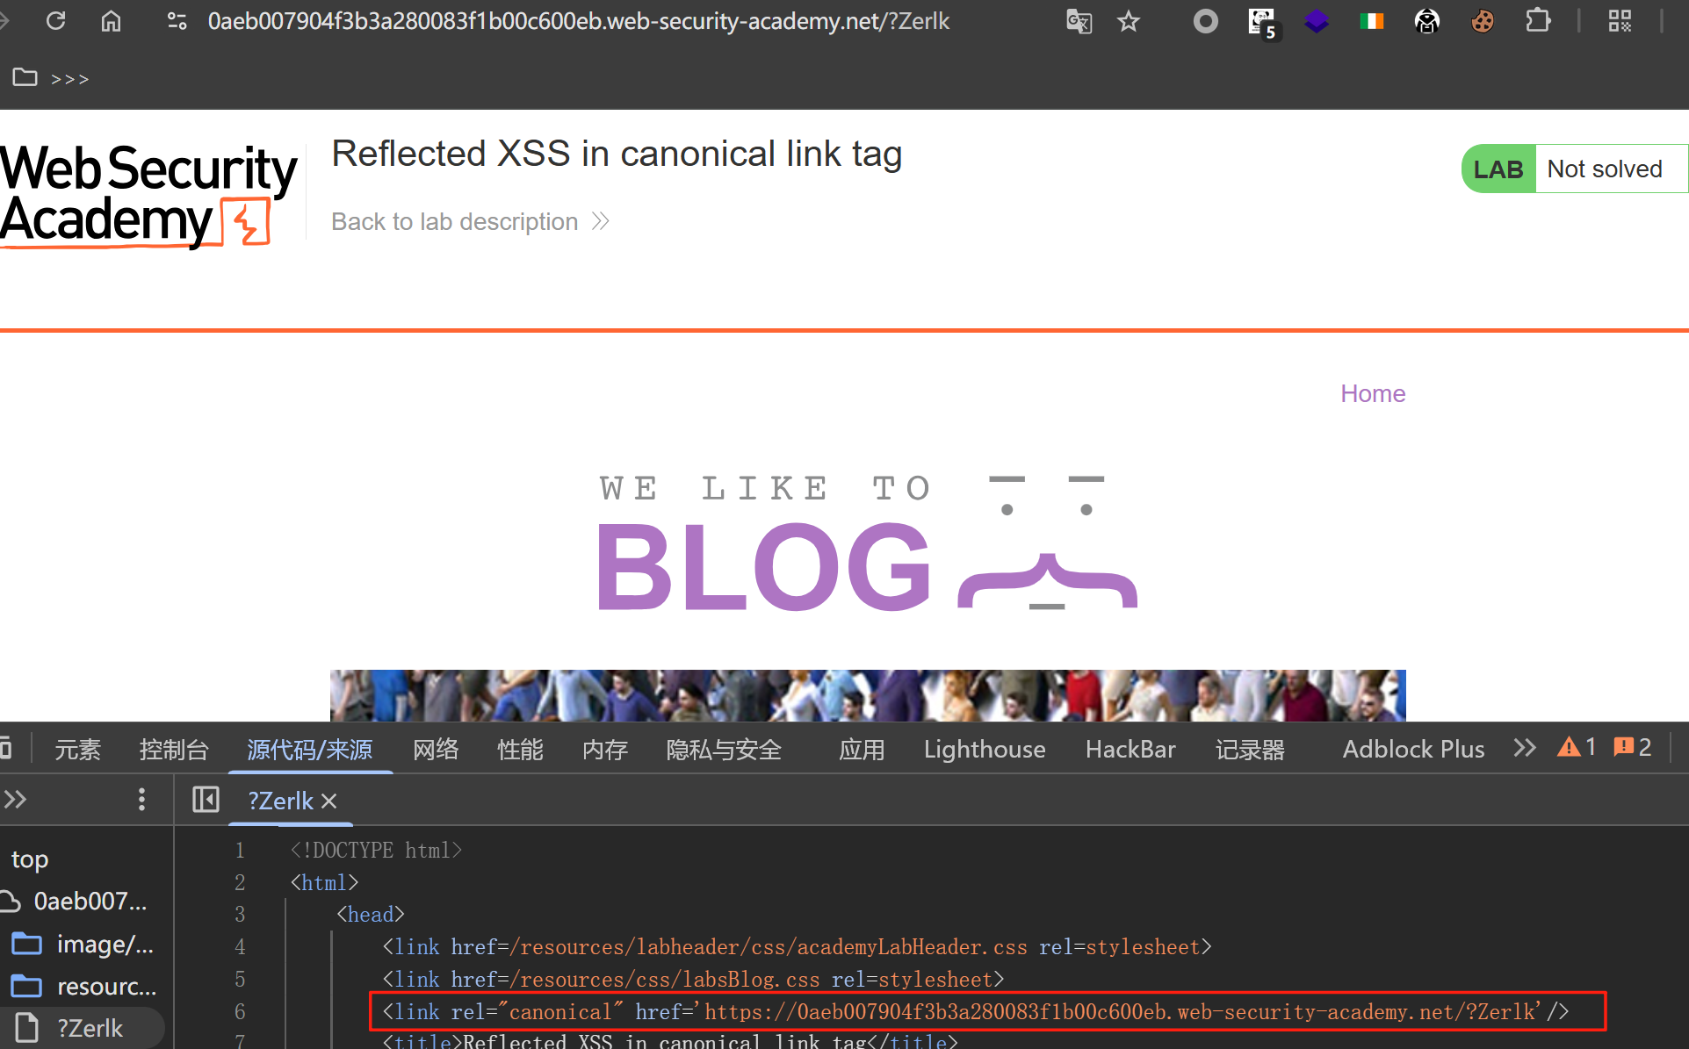Click the translate page icon
1689x1049 pixels.
[1079, 20]
